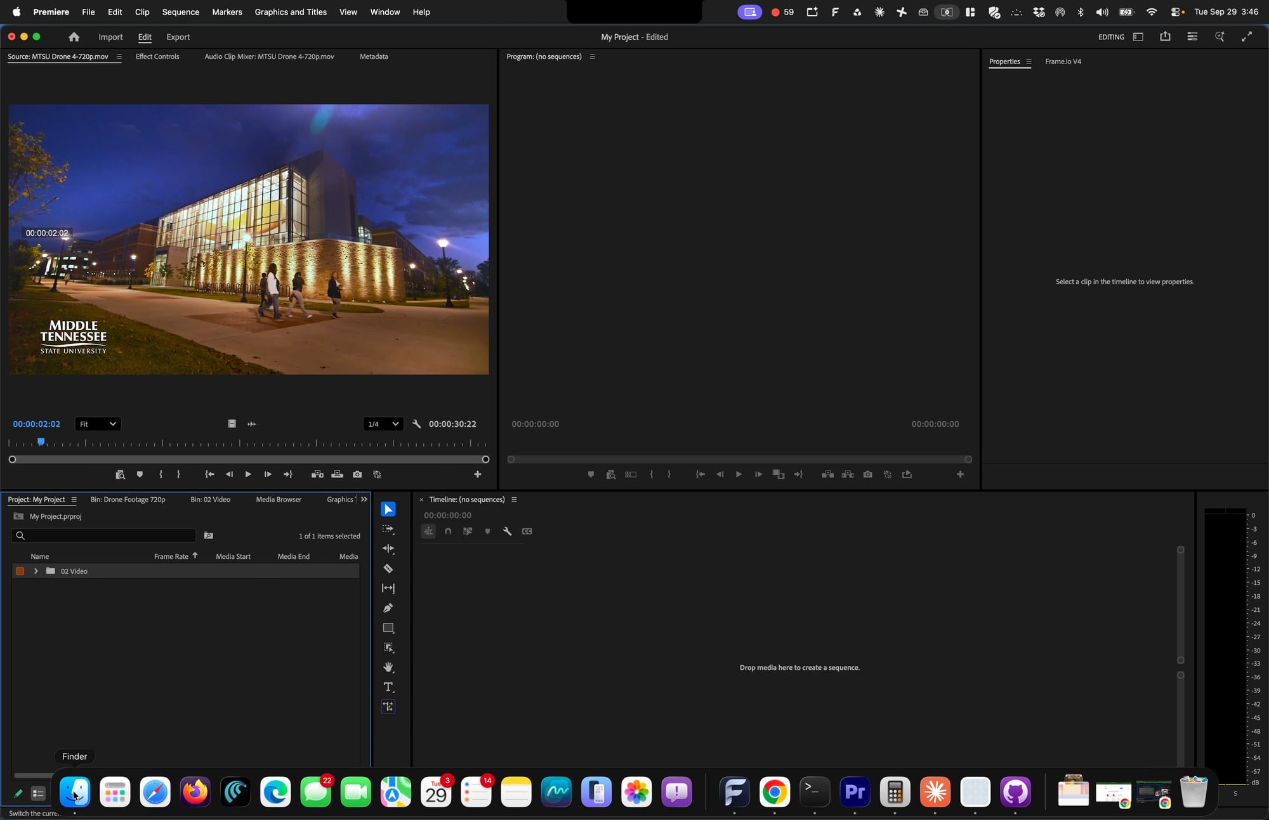Switch to Media Browser tab

click(279, 500)
